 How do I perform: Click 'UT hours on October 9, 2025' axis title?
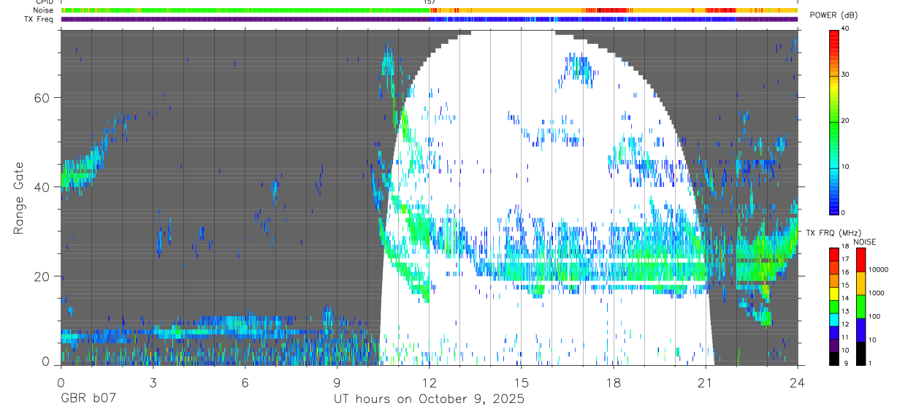click(x=430, y=400)
